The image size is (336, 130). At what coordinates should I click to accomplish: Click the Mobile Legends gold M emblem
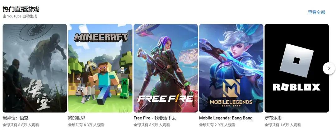click(x=231, y=88)
